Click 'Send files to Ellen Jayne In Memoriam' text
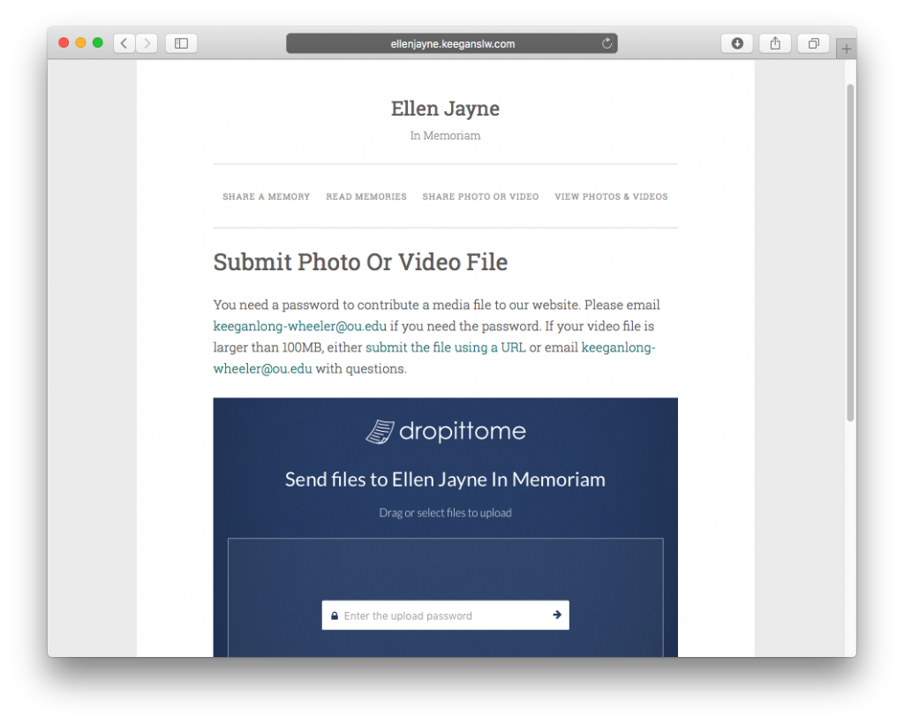Viewport: 904px width, 725px height. click(445, 480)
